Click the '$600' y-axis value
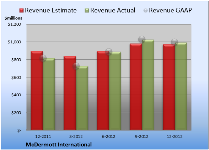 tap(16, 77)
